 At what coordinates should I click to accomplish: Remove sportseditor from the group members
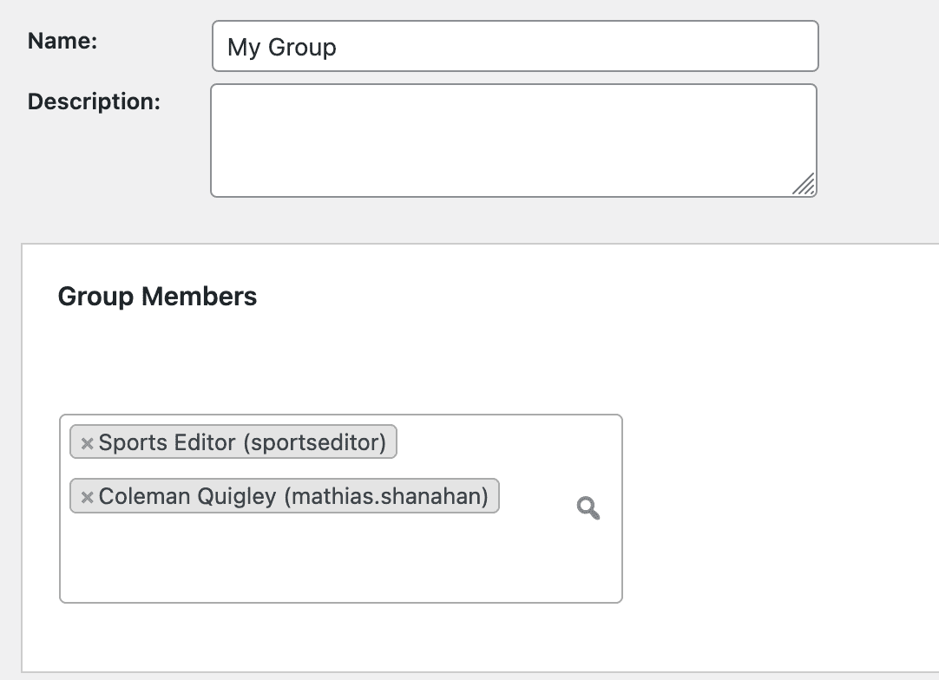[x=86, y=442]
